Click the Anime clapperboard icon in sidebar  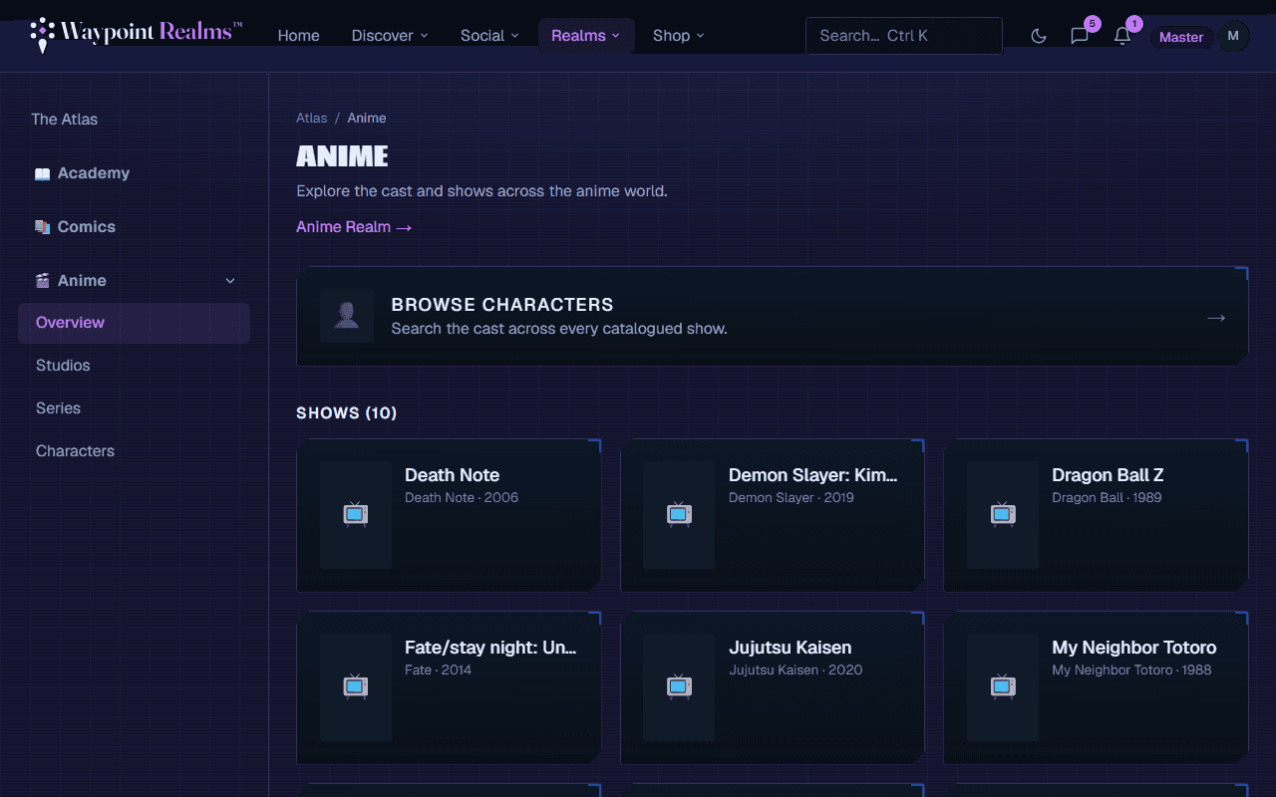[x=42, y=281]
